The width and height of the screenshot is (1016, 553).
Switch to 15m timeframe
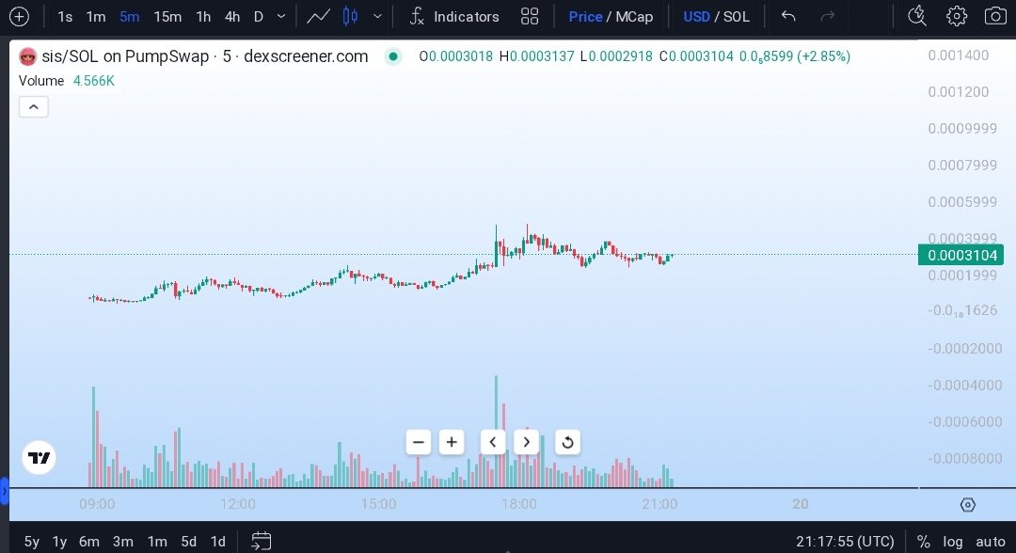pyautogui.click(x=167, y=17)
